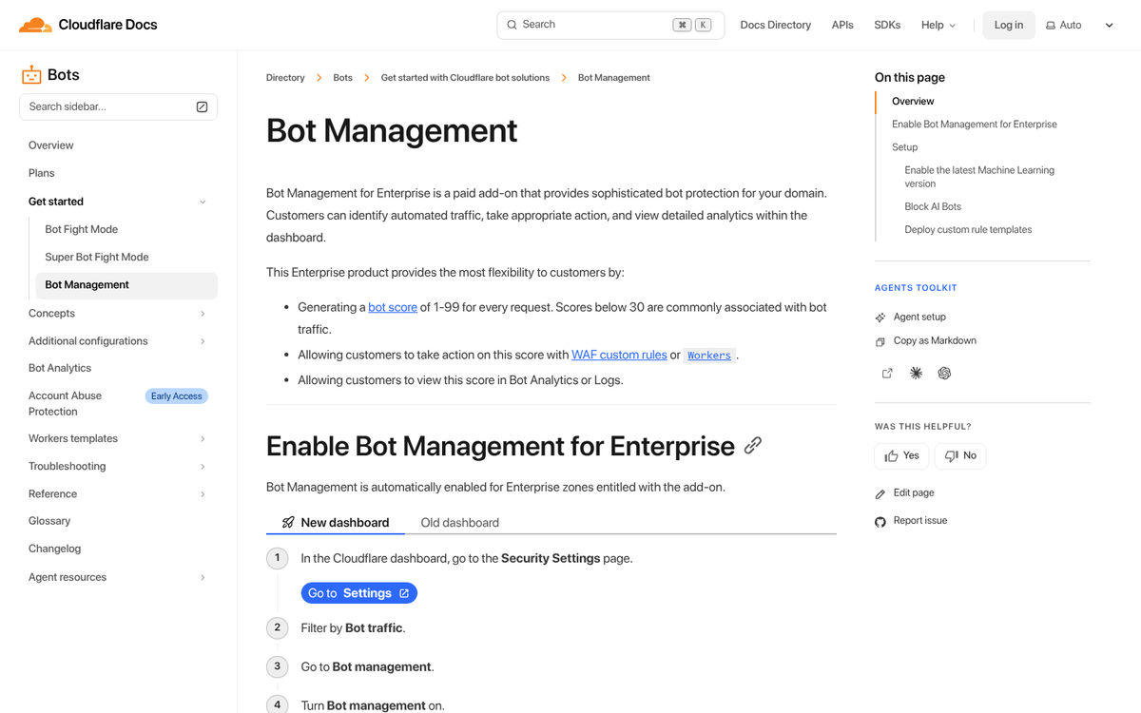Viewport: 1141px width, 713px height.
Task: Click the Go to Settings button
Action: click(x=358, y=592)
